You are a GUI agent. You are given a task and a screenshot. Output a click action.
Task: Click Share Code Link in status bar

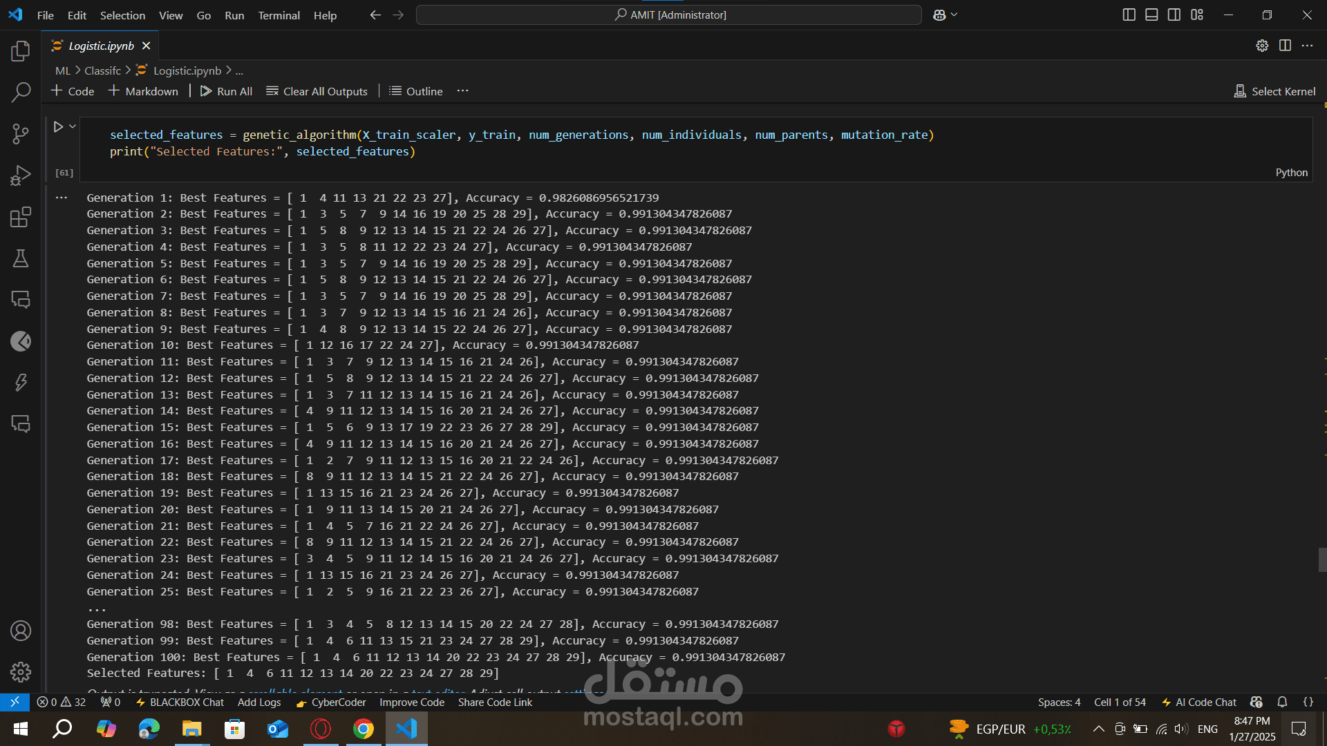pos(495,702)
